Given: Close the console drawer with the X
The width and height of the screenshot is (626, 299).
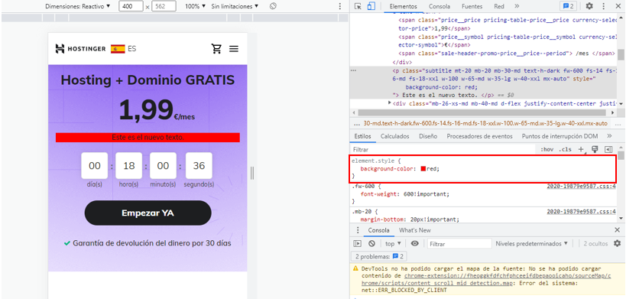Looking at the screenshot, I should pos(618,230).
